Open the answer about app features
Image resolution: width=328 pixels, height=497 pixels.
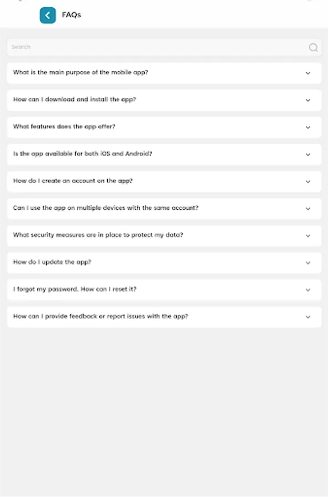coord(163,126)
